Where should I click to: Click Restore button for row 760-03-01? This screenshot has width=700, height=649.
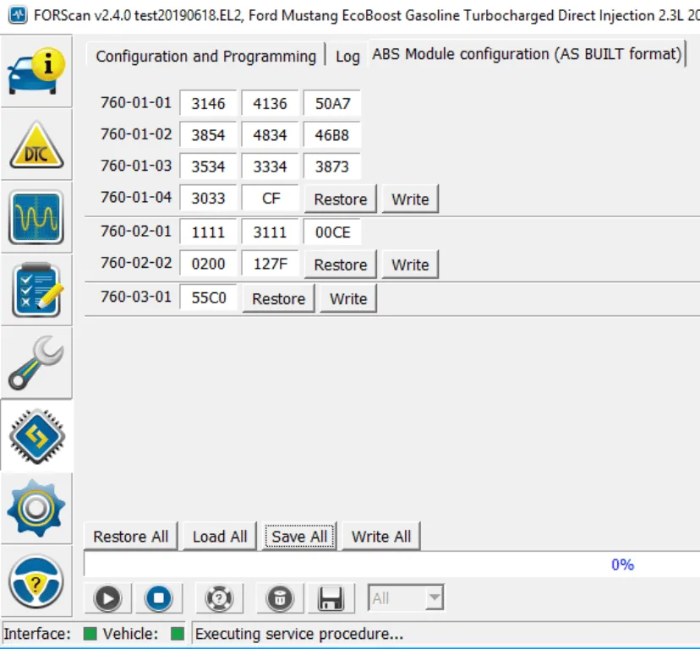click(279, 298)
